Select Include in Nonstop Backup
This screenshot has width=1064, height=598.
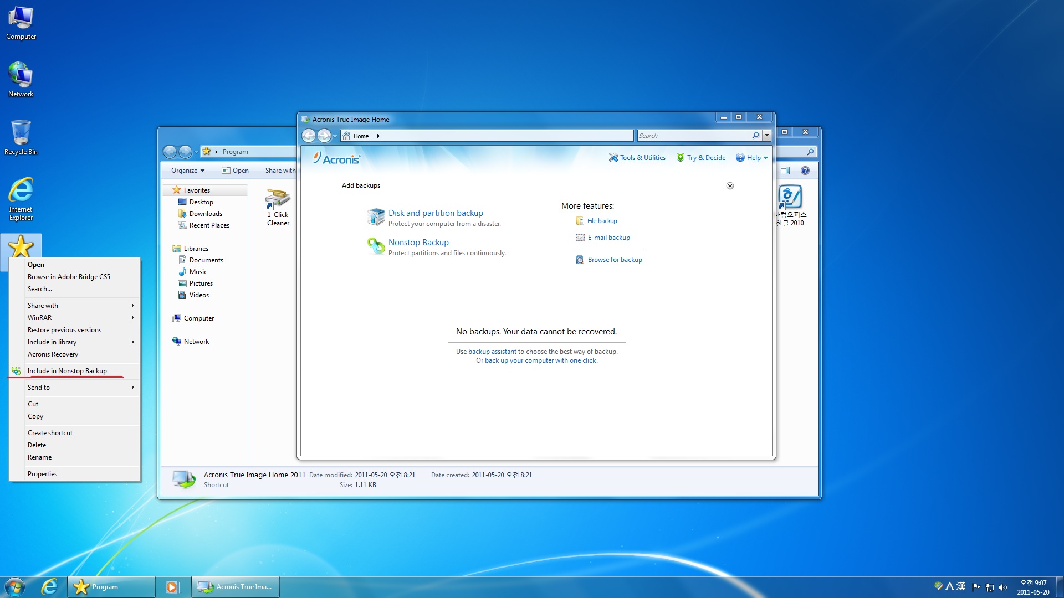(x=74, y=371)
